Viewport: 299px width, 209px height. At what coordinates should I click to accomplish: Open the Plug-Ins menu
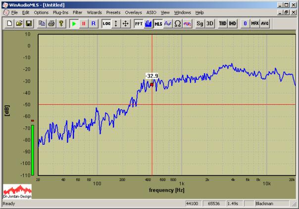click(60, 12)
